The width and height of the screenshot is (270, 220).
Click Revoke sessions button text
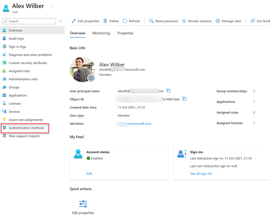200,21
